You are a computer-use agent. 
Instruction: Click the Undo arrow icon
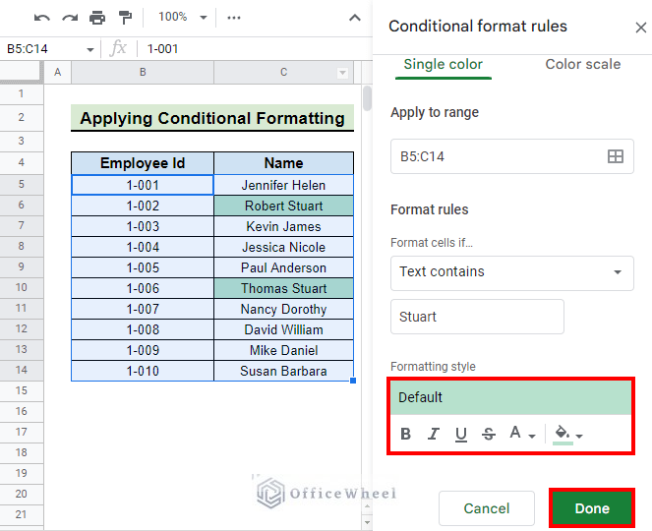[42, 18]
